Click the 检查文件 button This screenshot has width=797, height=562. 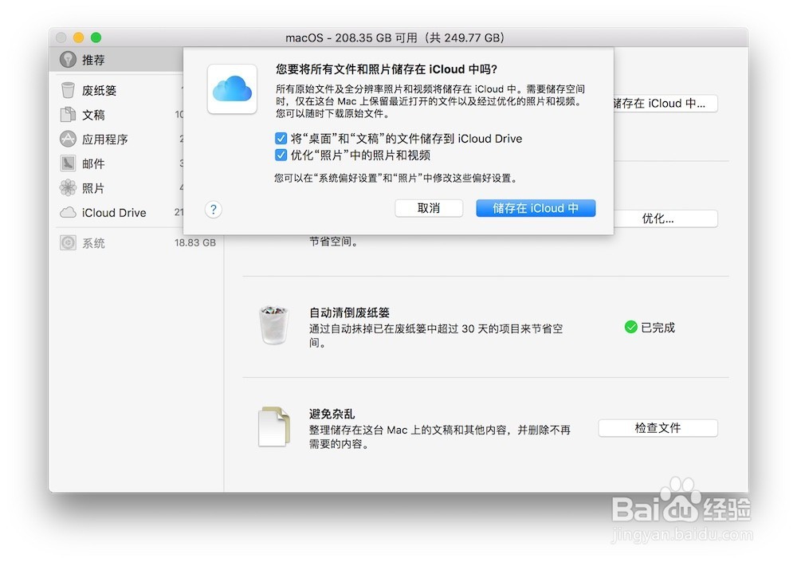pyautogui.click(x=658, y=428)
